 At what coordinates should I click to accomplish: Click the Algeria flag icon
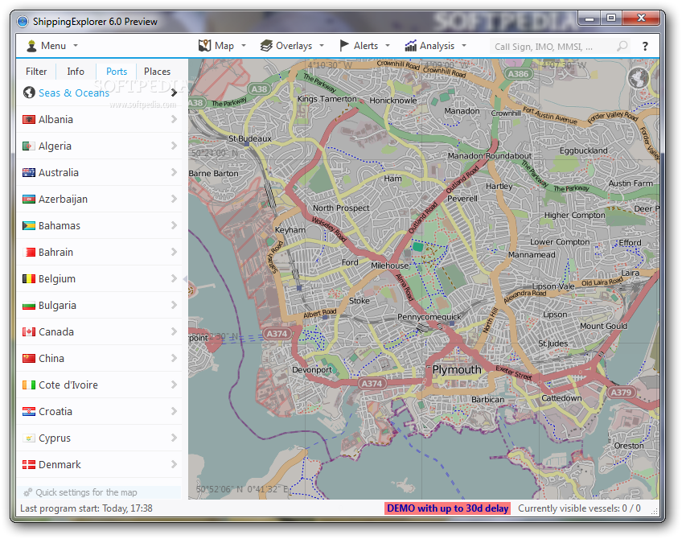coord(29,146)
